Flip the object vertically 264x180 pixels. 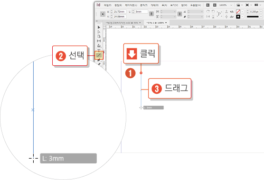tap(213, 17)
